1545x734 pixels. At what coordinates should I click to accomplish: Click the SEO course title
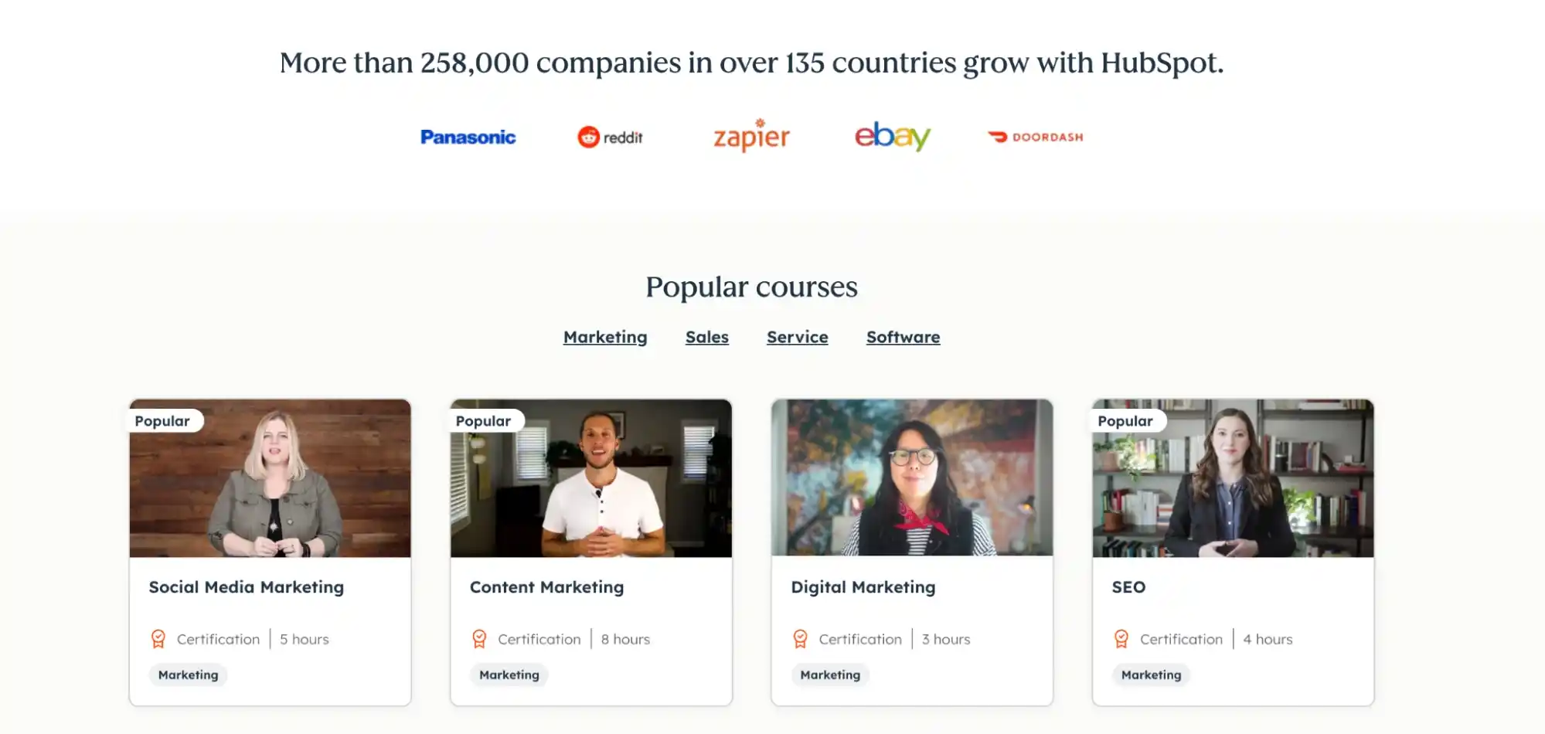[1128, 587]
